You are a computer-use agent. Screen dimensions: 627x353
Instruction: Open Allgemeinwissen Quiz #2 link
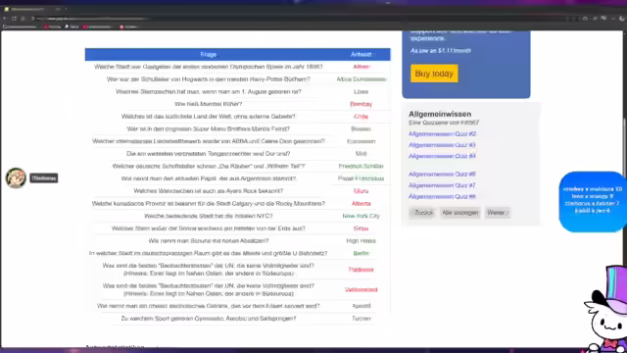tap(442, 134)
